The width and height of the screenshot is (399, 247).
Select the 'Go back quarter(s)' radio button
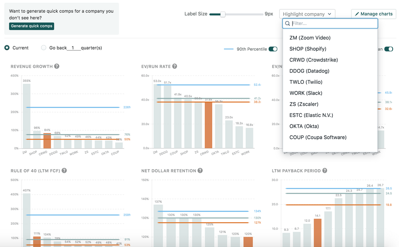(43, 47)
